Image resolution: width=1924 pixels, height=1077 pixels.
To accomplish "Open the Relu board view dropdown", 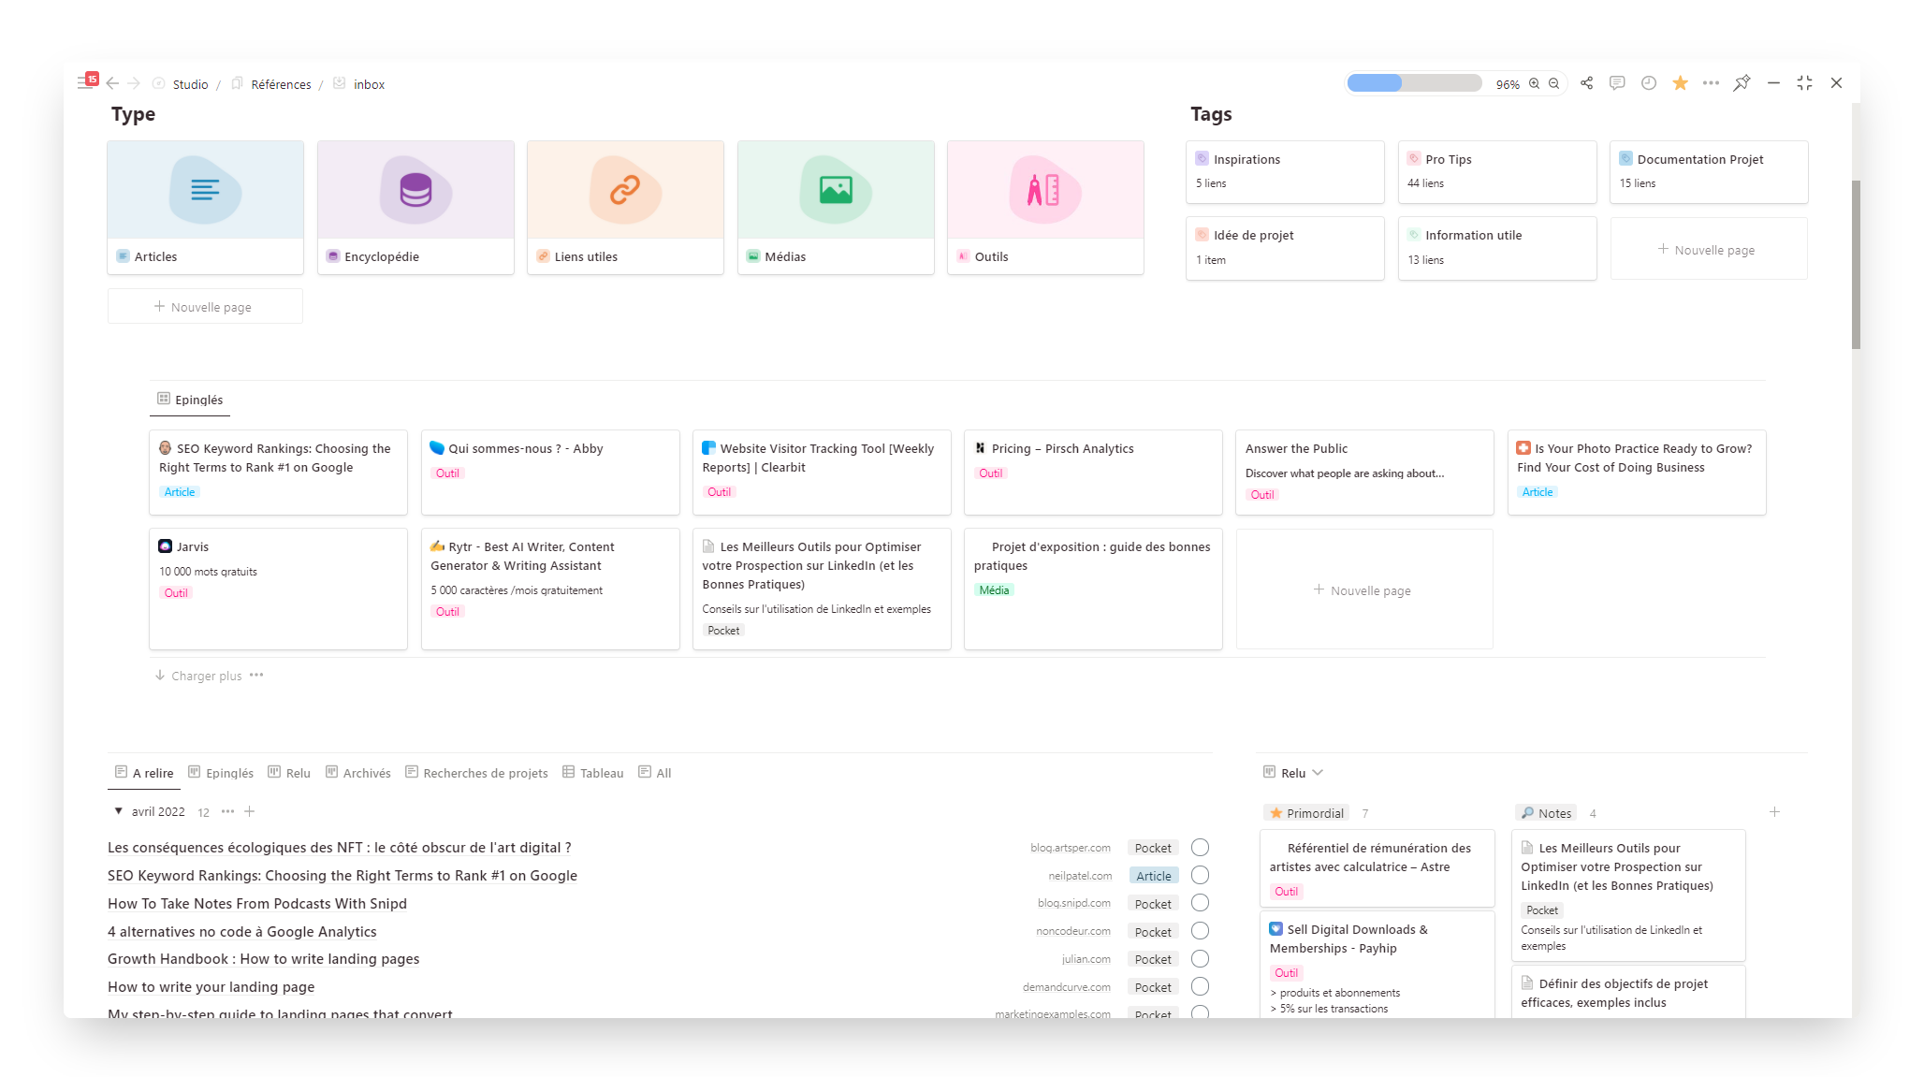I will point(1293,773).
